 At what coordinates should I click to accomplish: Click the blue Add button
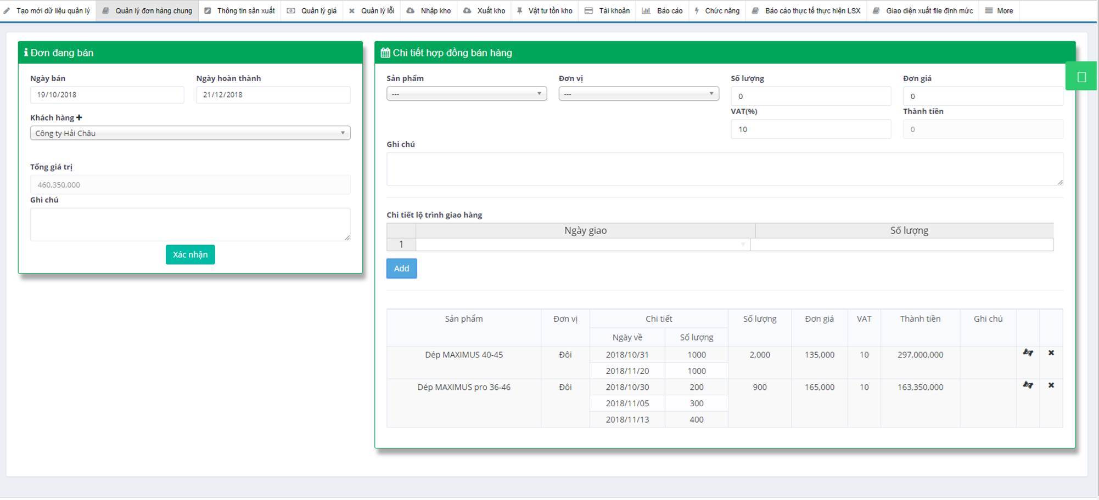401,269
